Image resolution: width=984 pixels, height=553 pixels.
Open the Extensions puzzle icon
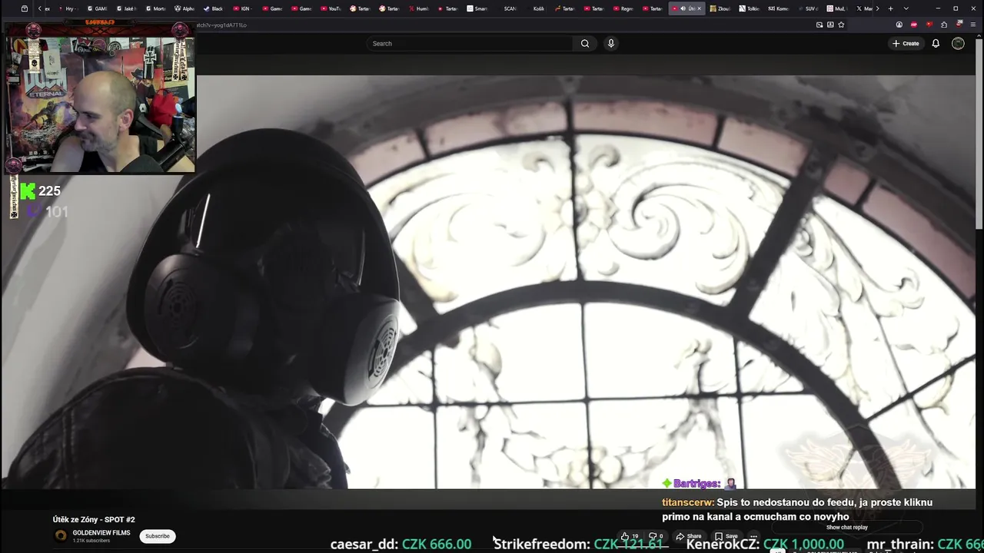point(944,25)
